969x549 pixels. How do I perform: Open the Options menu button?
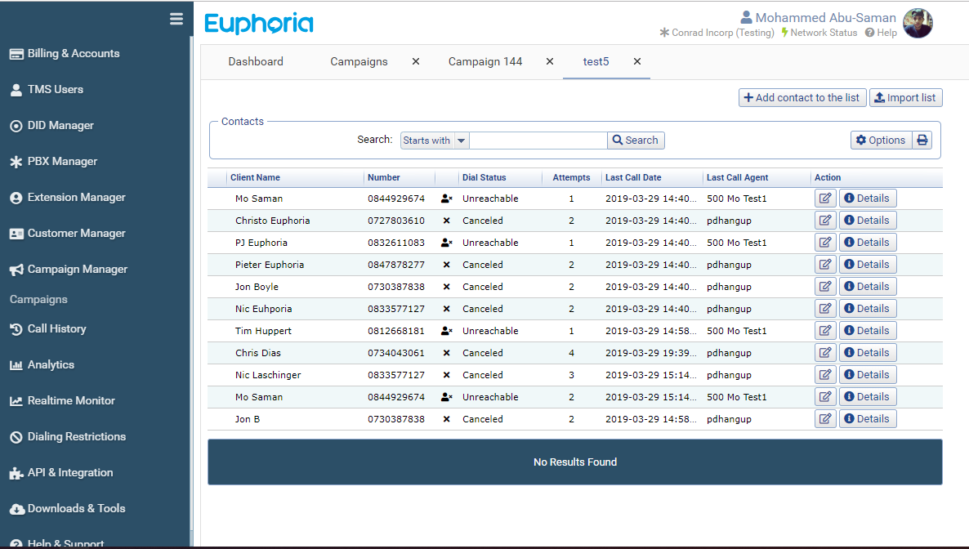[881, 141]
